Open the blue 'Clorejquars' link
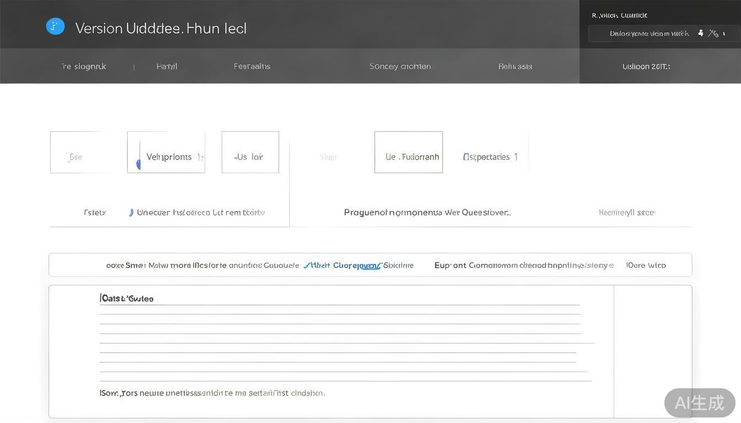741x423 pixels. pos(357,265)
